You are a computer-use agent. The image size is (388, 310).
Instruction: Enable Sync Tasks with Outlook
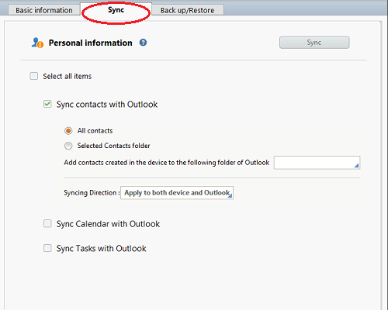click(47, 248)
